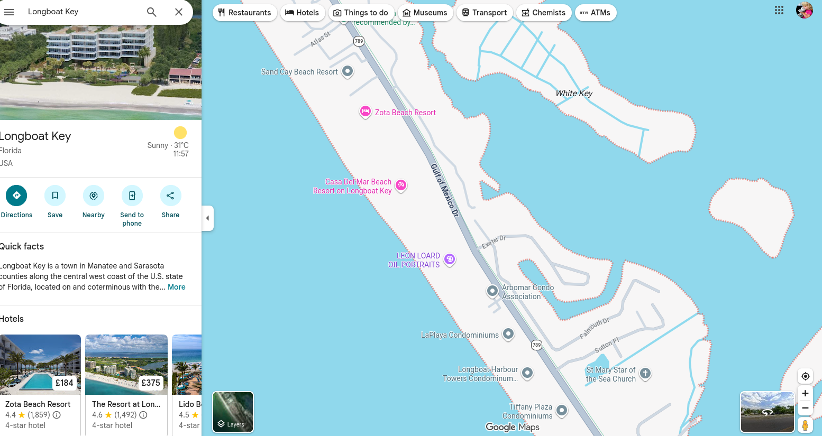Click the Sunny 31°C weather text
The image size is (822, 436).
[168, 145]
